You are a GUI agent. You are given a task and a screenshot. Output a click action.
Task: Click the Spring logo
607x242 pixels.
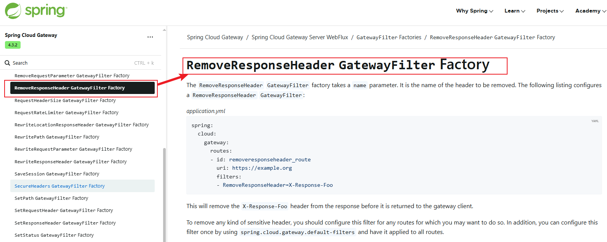36,11
